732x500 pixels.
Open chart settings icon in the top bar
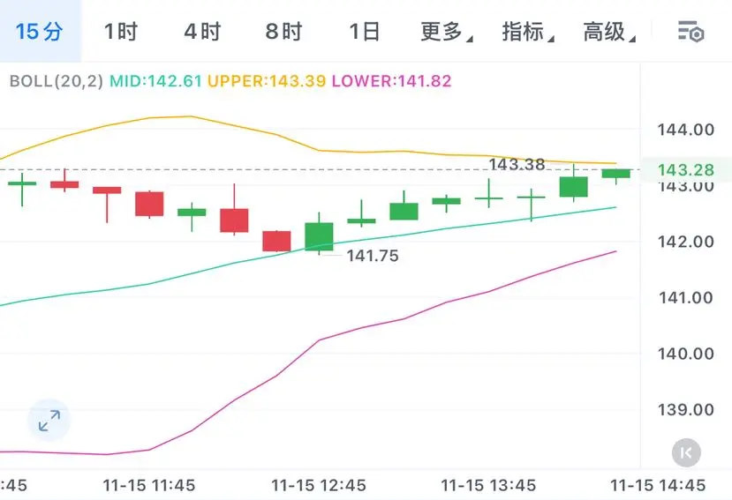[690, 32]
